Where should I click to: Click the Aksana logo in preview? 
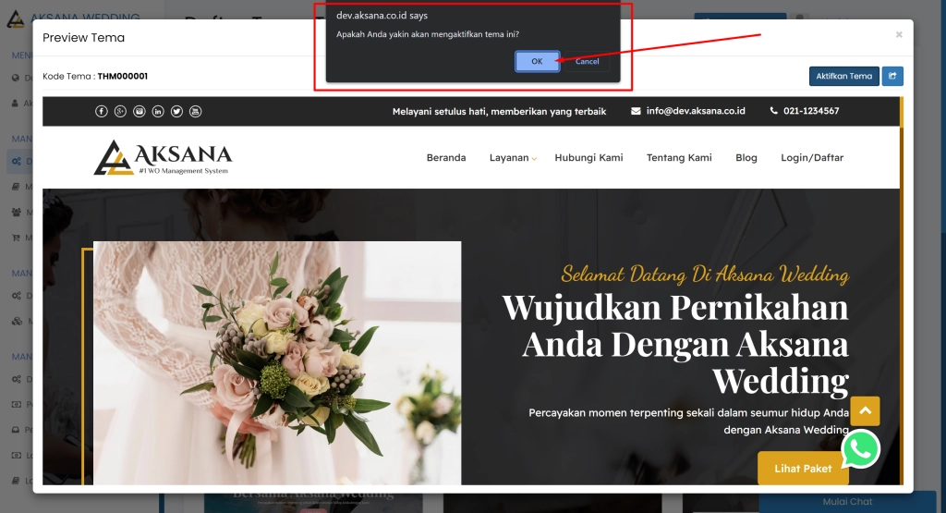pos(163,157)
